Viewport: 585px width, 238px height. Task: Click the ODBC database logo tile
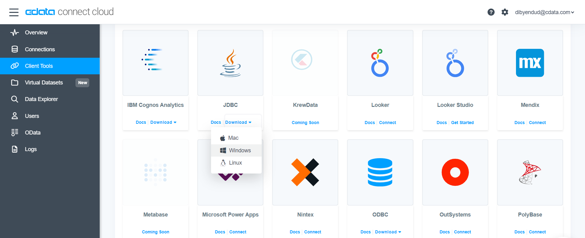pos(380,172)
